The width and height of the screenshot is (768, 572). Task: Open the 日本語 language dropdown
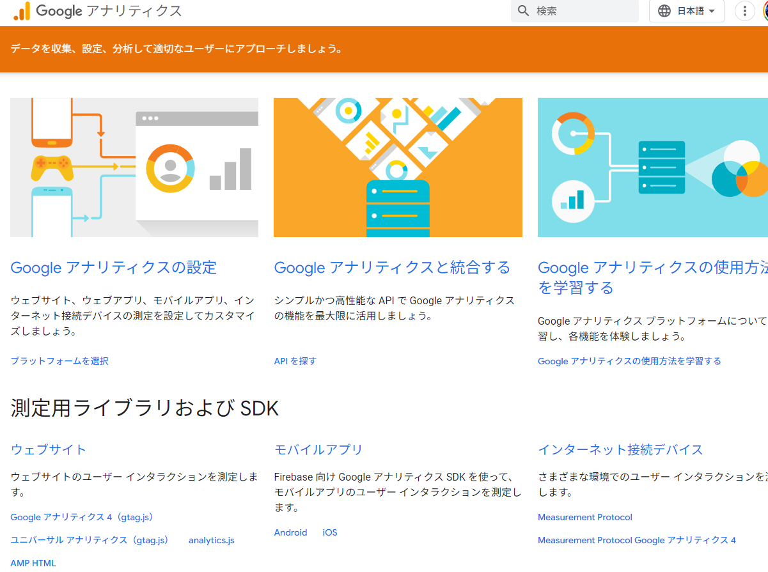pyautogui.click(x=687, y=11)
